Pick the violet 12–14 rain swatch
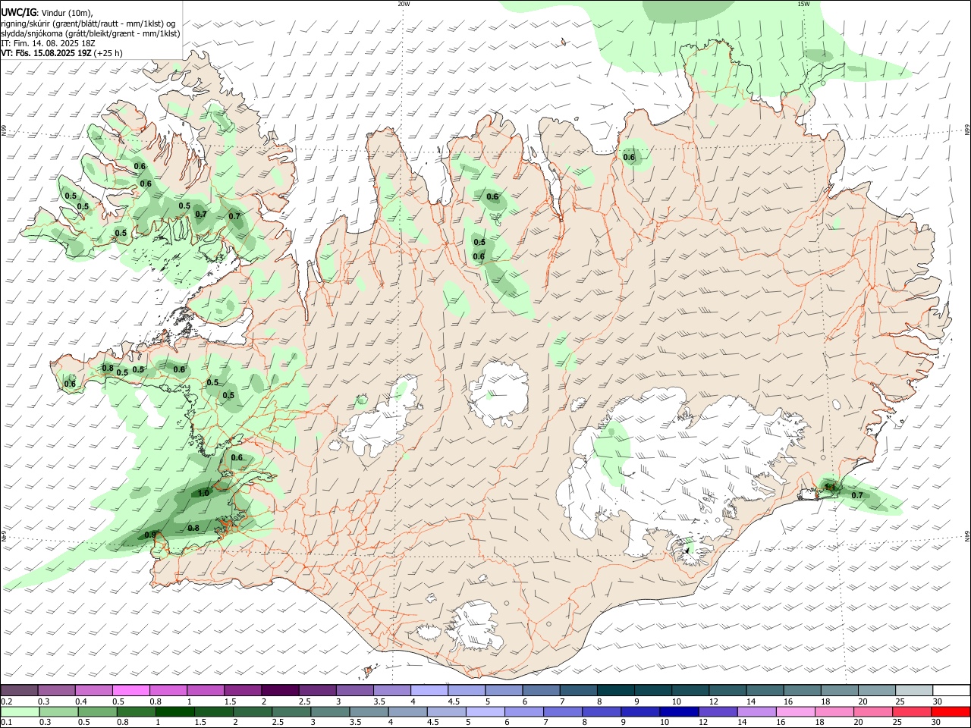971x728 pixels. (717, 712)
